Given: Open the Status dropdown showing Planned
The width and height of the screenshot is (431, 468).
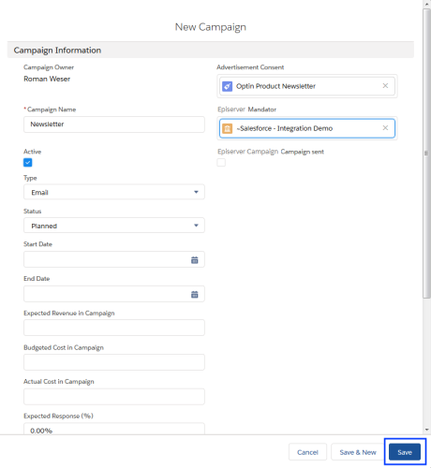Looking at the screenshot, I should pyautogui.click(x=114, y=226).
